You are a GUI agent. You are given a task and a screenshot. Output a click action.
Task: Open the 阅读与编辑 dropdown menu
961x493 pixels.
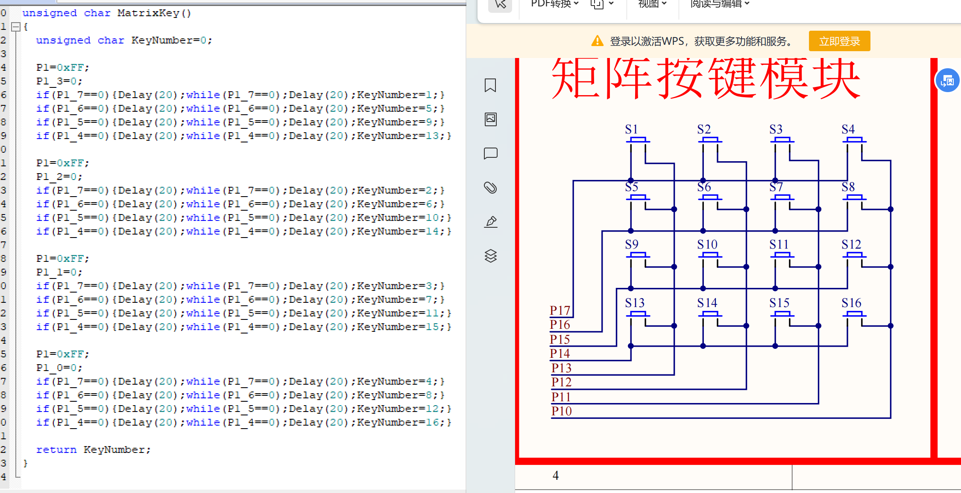tap(720, 4)
